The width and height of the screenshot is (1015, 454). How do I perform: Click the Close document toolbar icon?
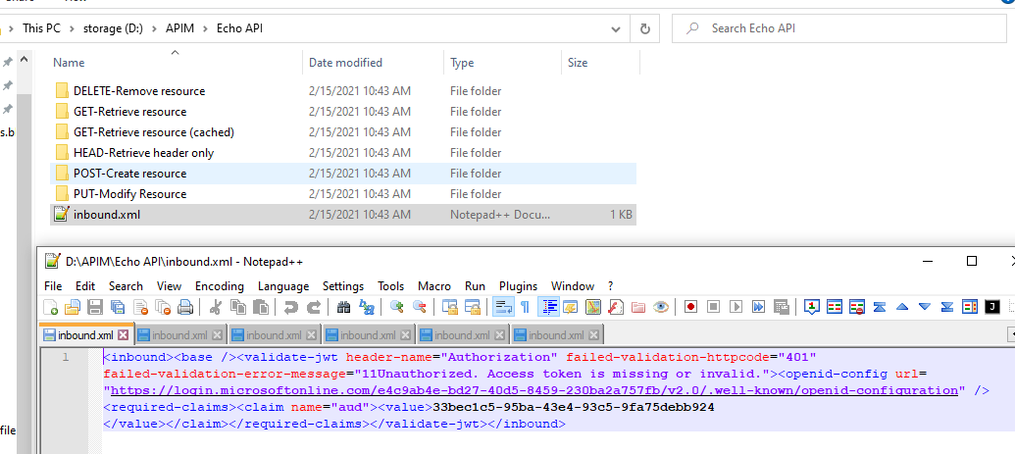pos(140,307)
